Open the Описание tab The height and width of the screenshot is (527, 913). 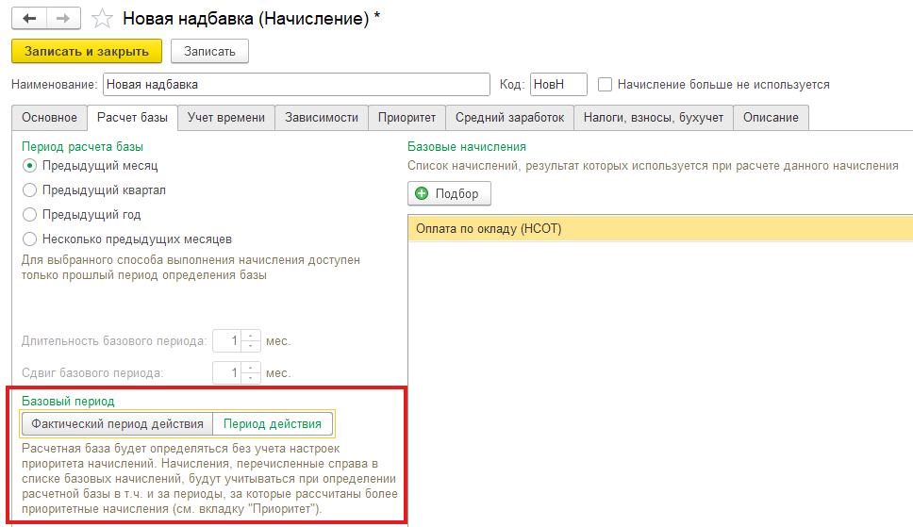(771, 118)
